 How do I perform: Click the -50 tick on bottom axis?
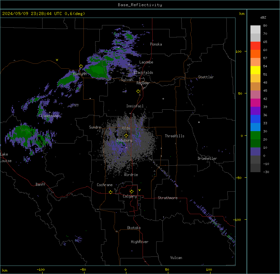coord(83,269)
